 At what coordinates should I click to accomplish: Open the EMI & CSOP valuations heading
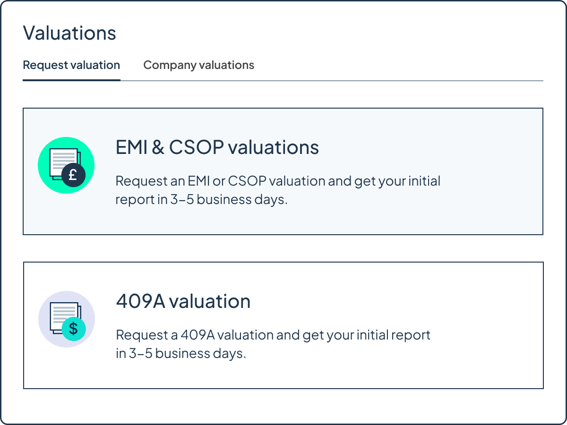click(217, 148)
